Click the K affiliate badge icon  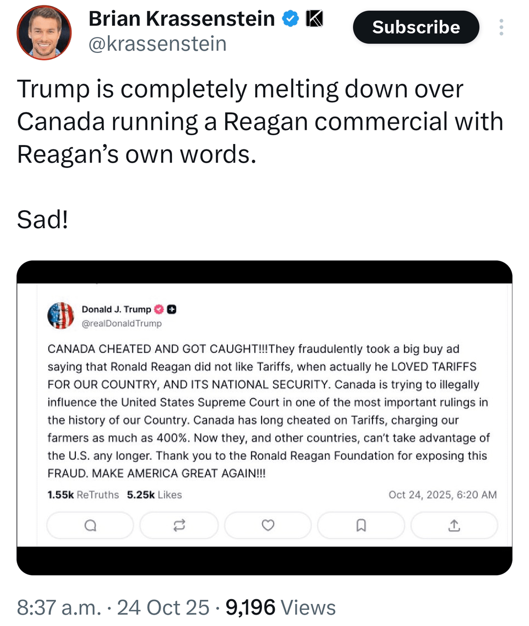pyautogui.click(x=314, y=19)
